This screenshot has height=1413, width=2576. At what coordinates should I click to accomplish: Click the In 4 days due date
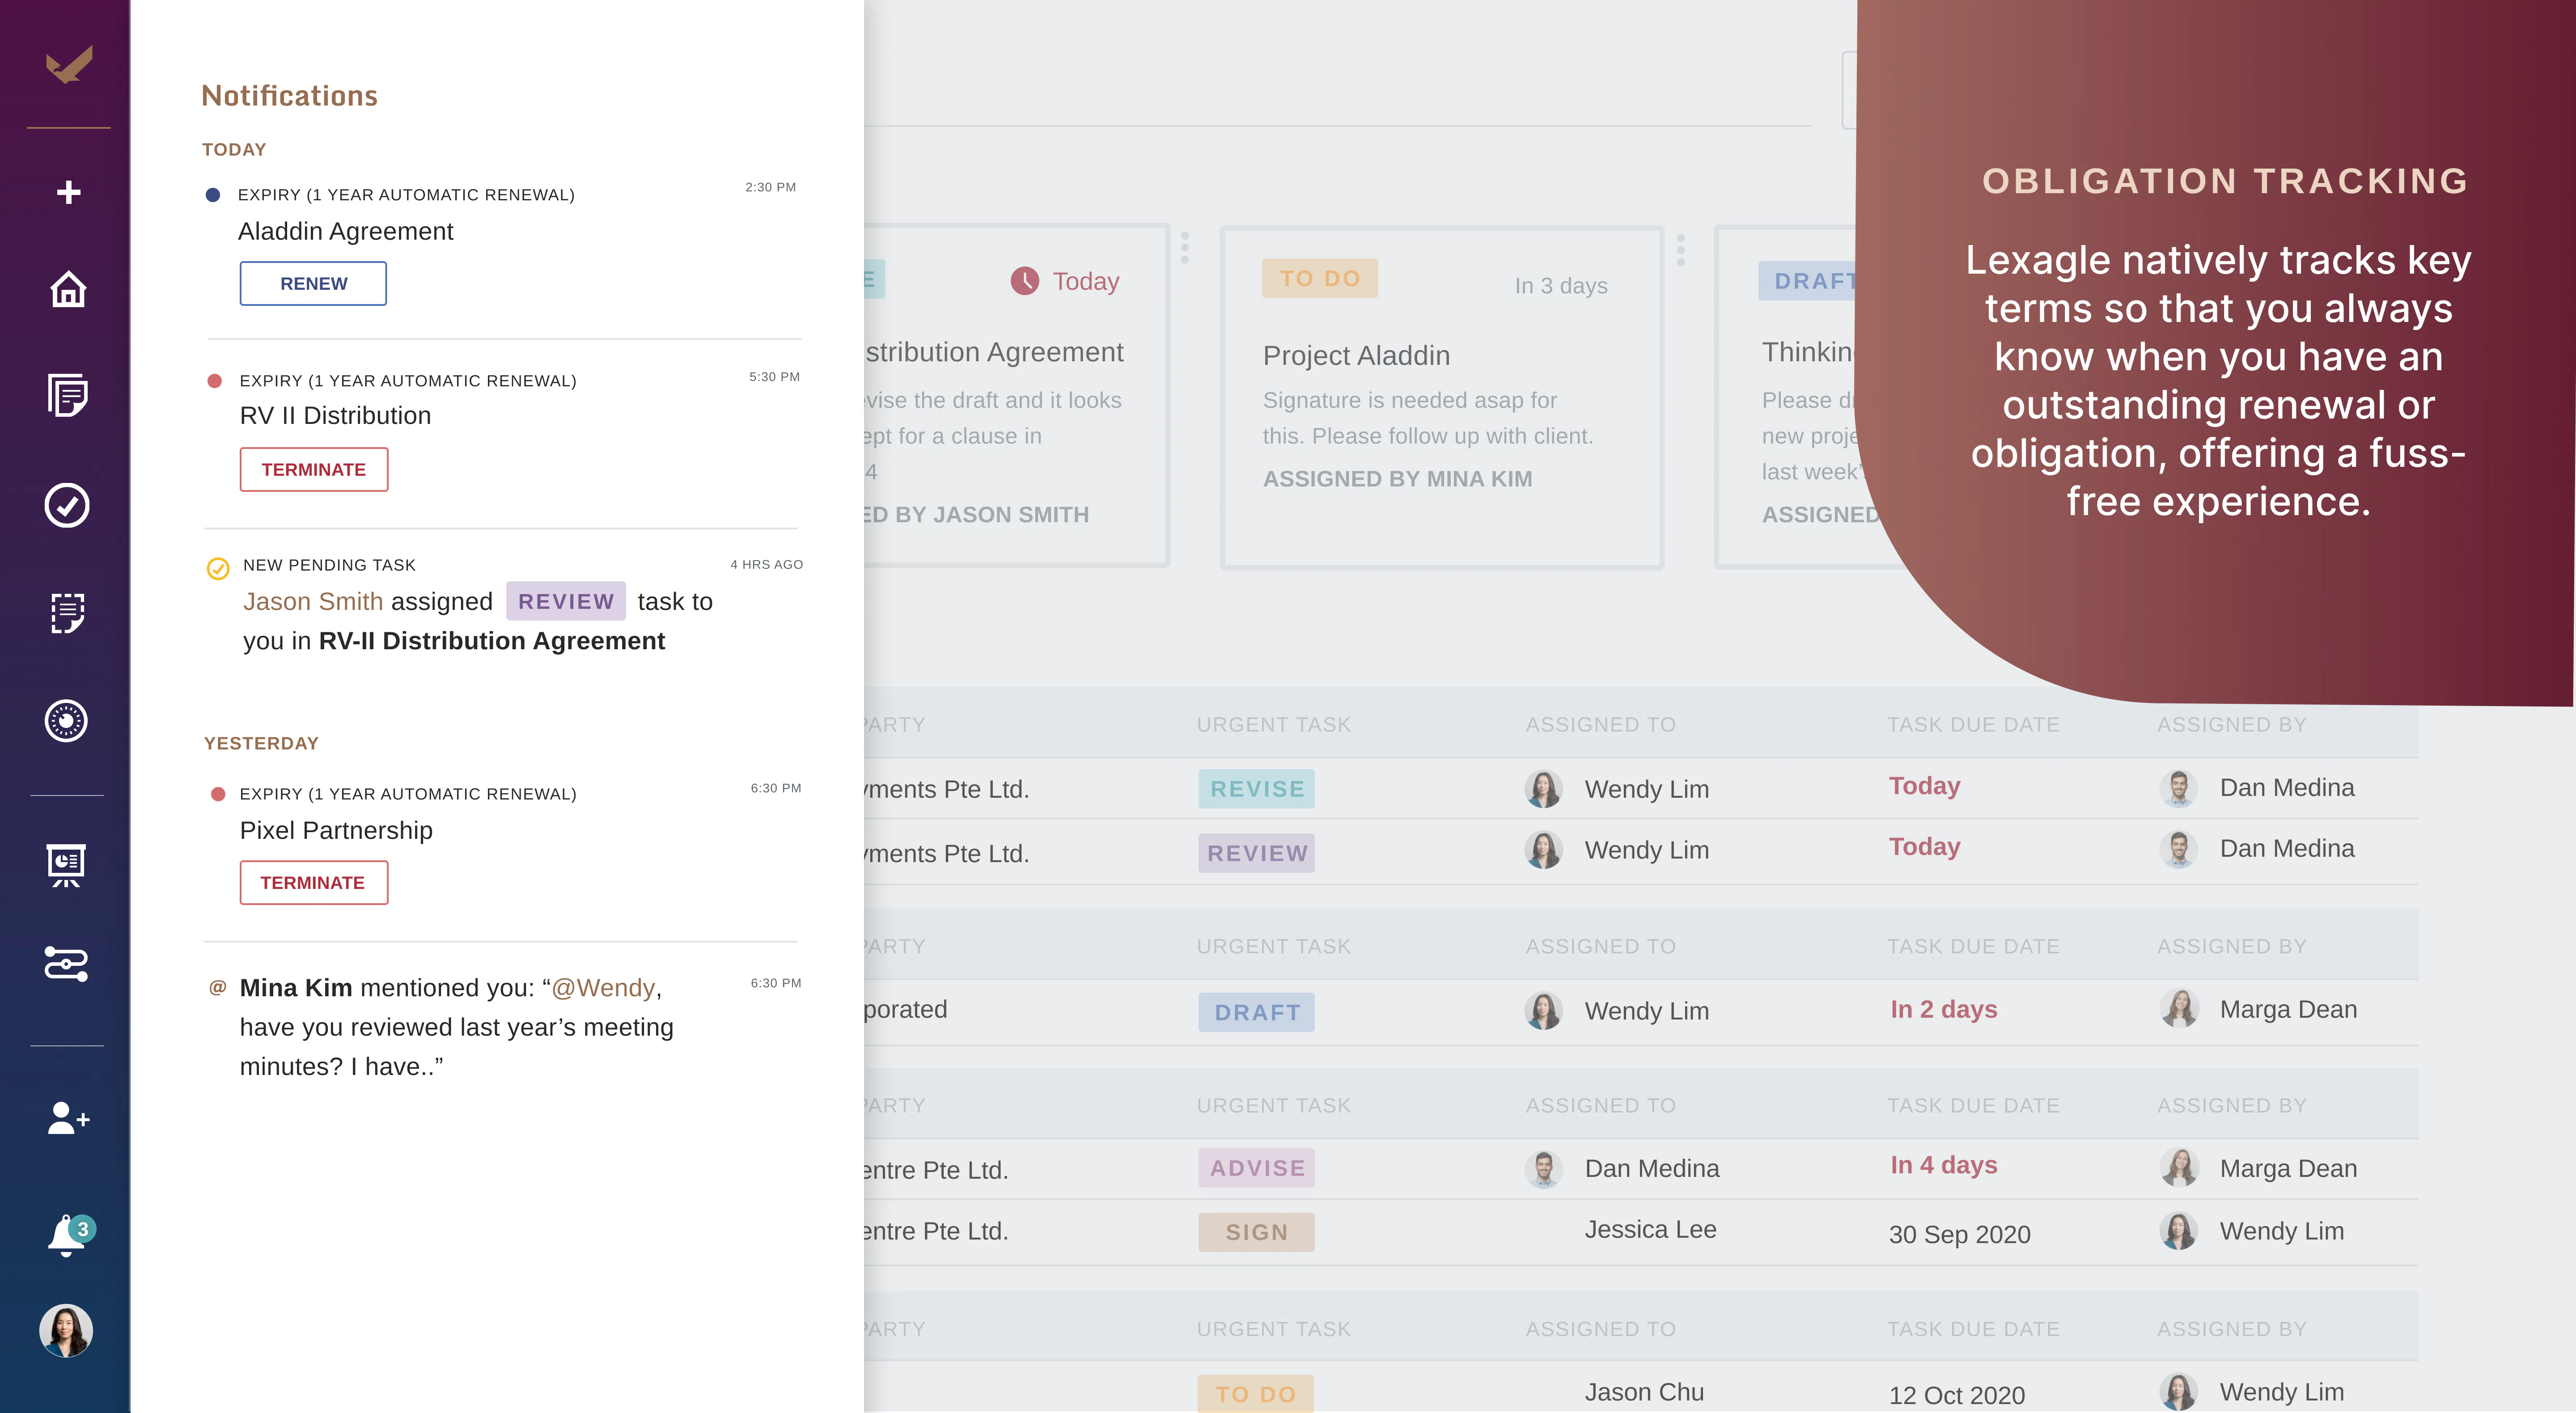pyautogui.click(x=1944, y=1165)
